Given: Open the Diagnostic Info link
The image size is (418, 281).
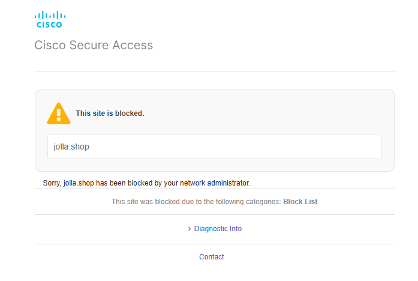Looking at the screenshot, I should pos(218,229).
